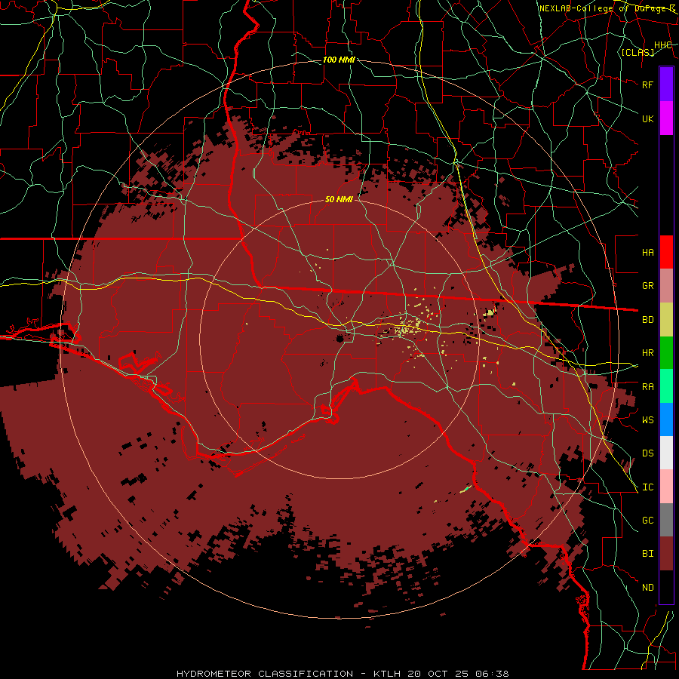Click the 'DS' legend label
679x679 pixels.
pos(647,453)
